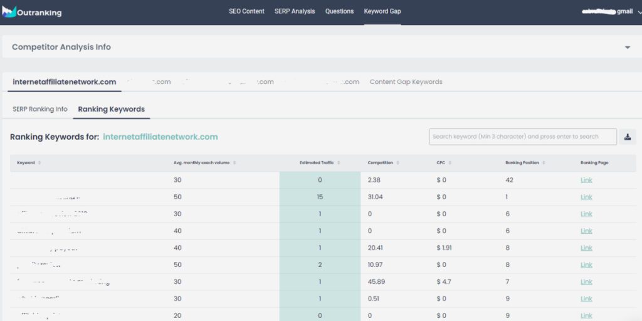
Task: Click the Outranking logo
Action: pos(31,12)
